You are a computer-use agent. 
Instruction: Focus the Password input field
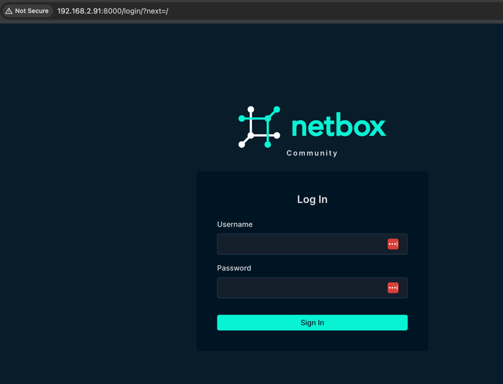pyautogui.click(x=312, y=288)
